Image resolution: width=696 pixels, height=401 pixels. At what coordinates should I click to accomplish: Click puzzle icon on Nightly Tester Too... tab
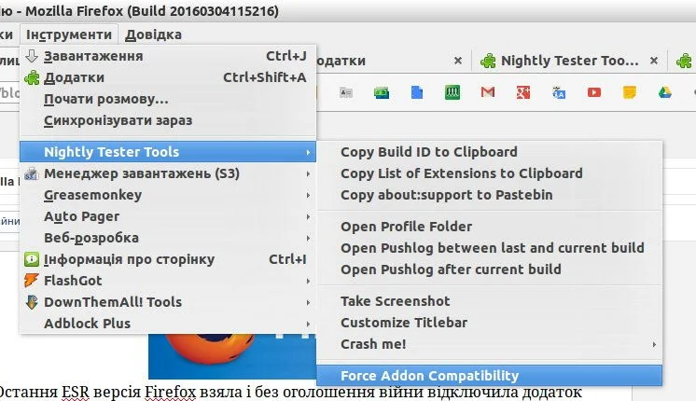[x=488, y=61]
